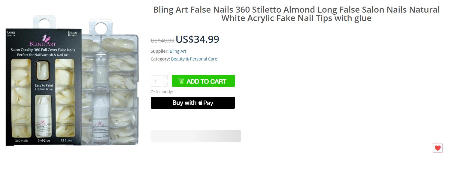451x171 pixels.
Task: Click the crossed-out US$40.99 price
Action: click(162, 40)
